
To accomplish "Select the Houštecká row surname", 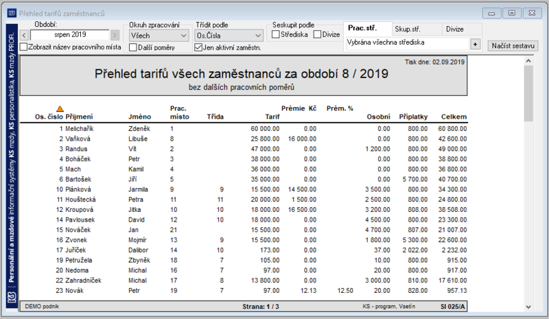I will click(80, 200).
